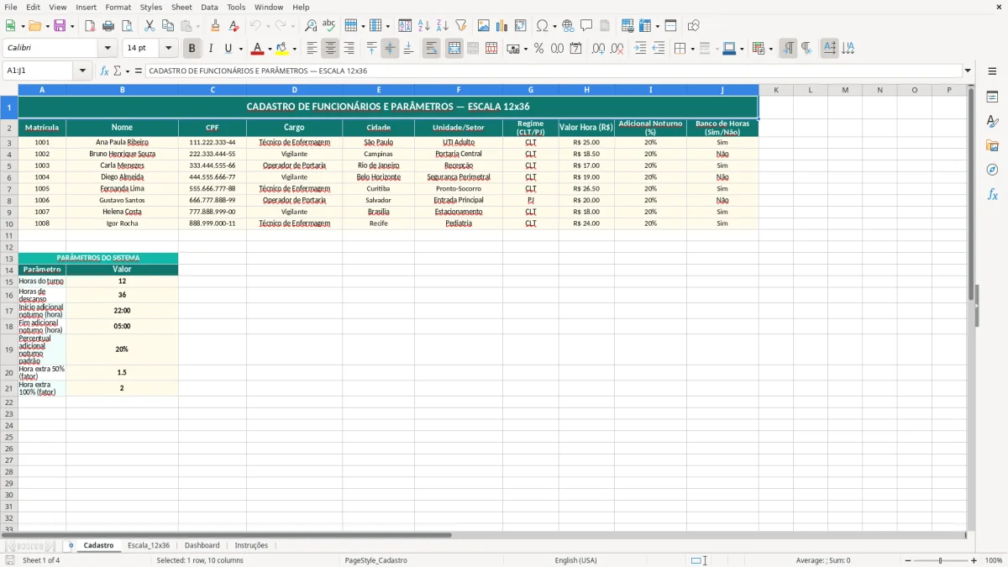Add a decimal place

599,49
